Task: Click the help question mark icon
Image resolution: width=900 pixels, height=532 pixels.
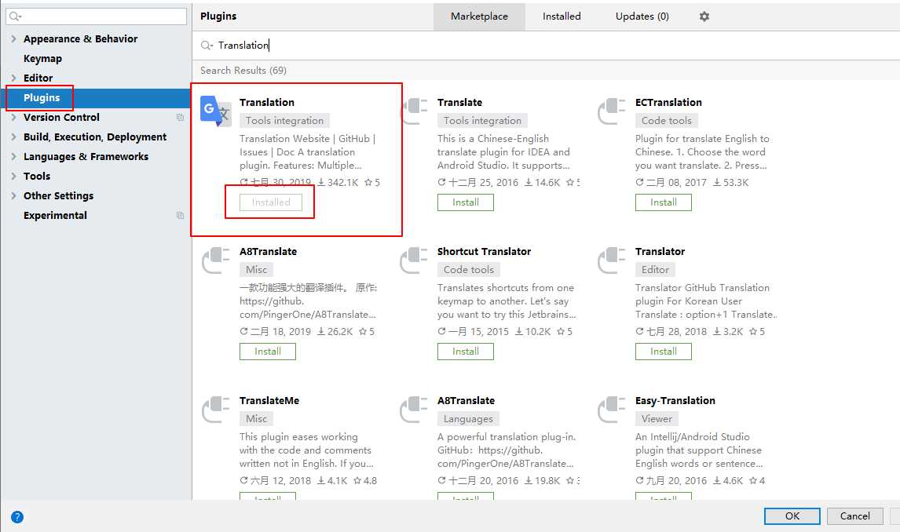Action: pyautogui.click(x=17, y=516)
